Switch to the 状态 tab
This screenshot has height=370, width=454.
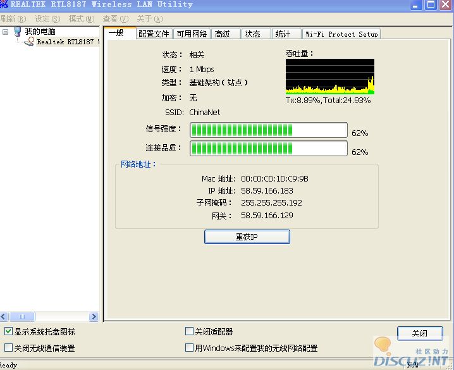pyautogui.click(x=256, y=34)
